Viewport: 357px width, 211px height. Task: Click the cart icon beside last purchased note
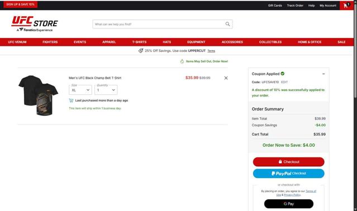click(72, 100)
